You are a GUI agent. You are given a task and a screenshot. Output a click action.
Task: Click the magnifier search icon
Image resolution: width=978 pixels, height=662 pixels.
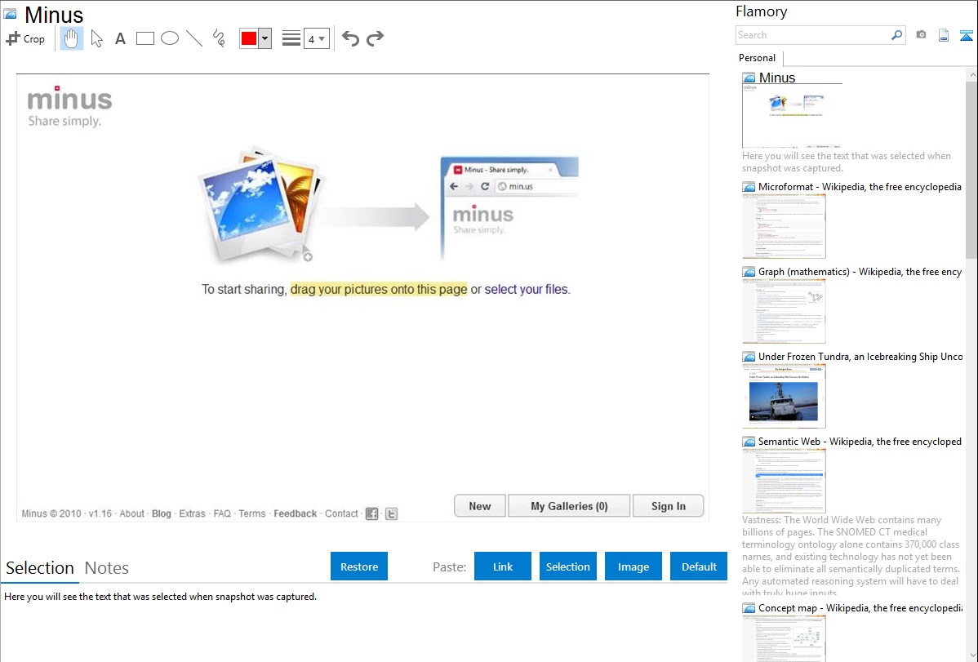pos(897,35)
